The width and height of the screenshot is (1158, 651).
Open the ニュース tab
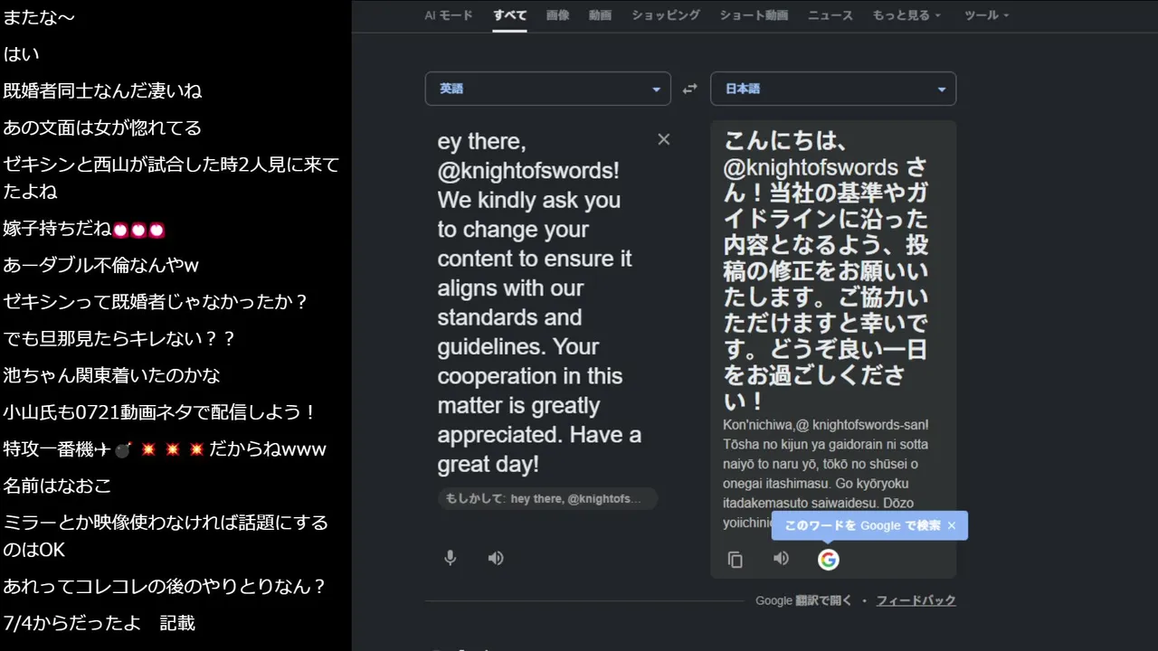coord(831,15)
